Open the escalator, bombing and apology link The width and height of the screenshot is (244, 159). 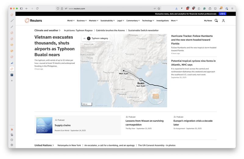(x=109, y=145)
